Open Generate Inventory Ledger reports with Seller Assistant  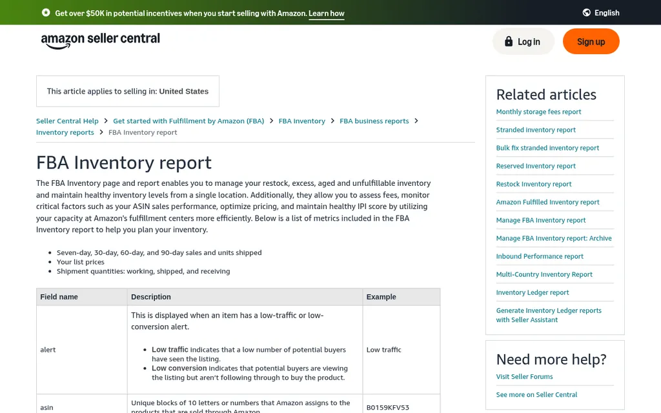549,315
